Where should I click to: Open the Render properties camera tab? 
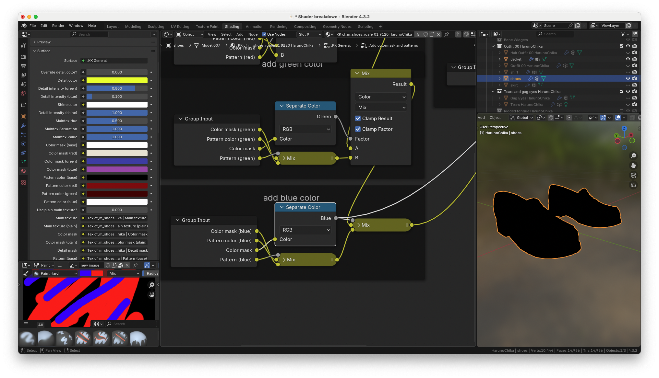click(23, 57)
